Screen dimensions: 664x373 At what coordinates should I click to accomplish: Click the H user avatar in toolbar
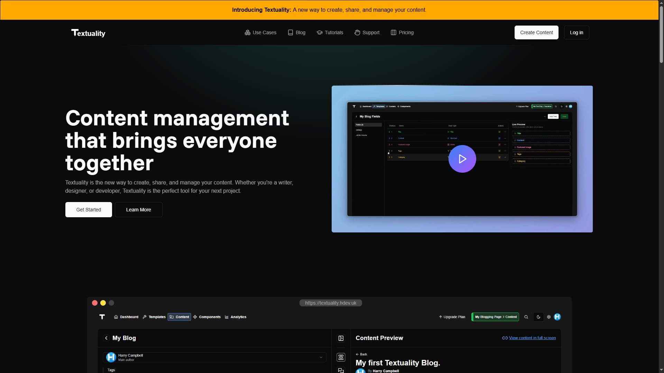(x=557, y=317)
